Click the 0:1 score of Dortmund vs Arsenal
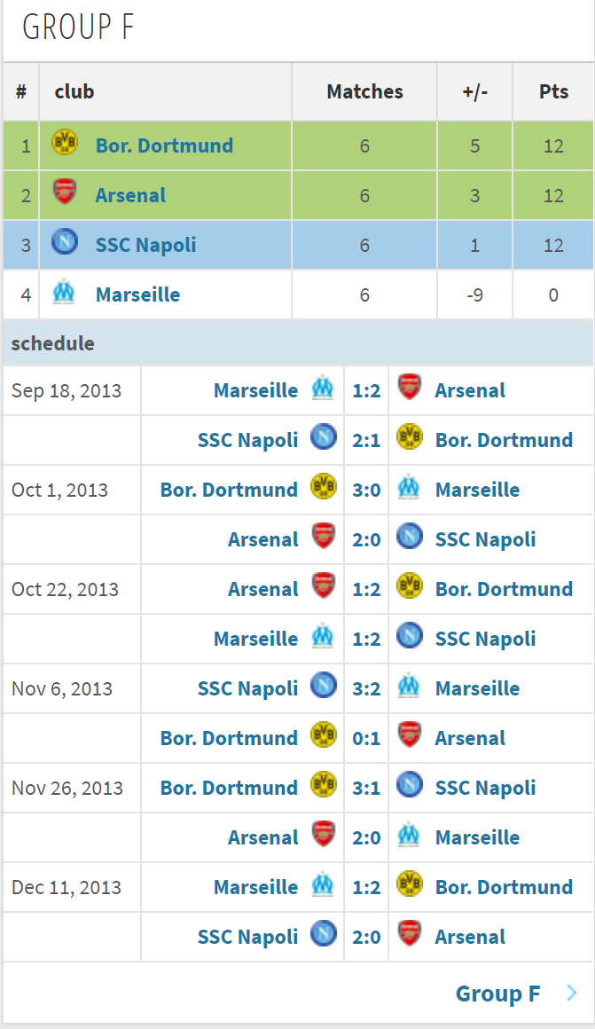The image size is (595, 1029). pos(366,738)
